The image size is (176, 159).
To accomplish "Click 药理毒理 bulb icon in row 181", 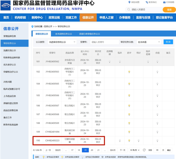I will (x=109, y=62).
